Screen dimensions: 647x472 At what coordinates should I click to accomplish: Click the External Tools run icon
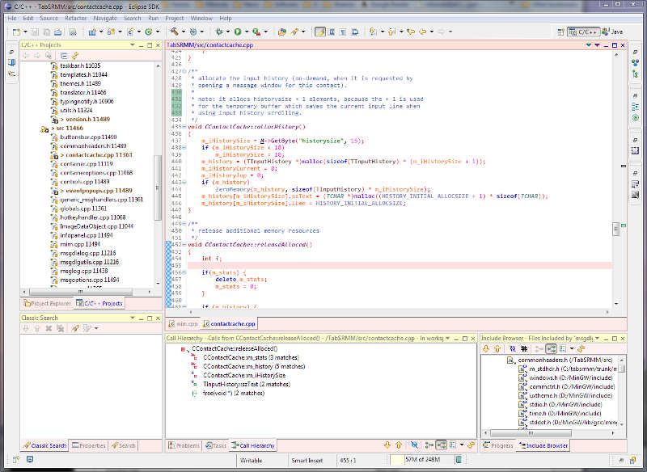coord(256,32)
